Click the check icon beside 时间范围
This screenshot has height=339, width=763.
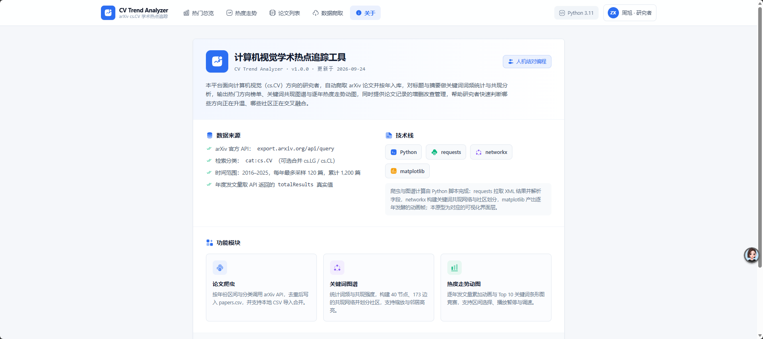[209, 173]
